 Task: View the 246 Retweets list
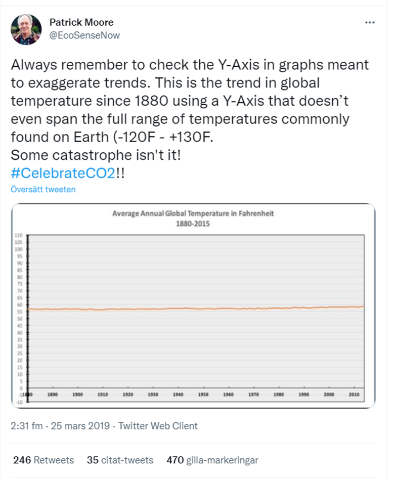click(x=43, y=460)
